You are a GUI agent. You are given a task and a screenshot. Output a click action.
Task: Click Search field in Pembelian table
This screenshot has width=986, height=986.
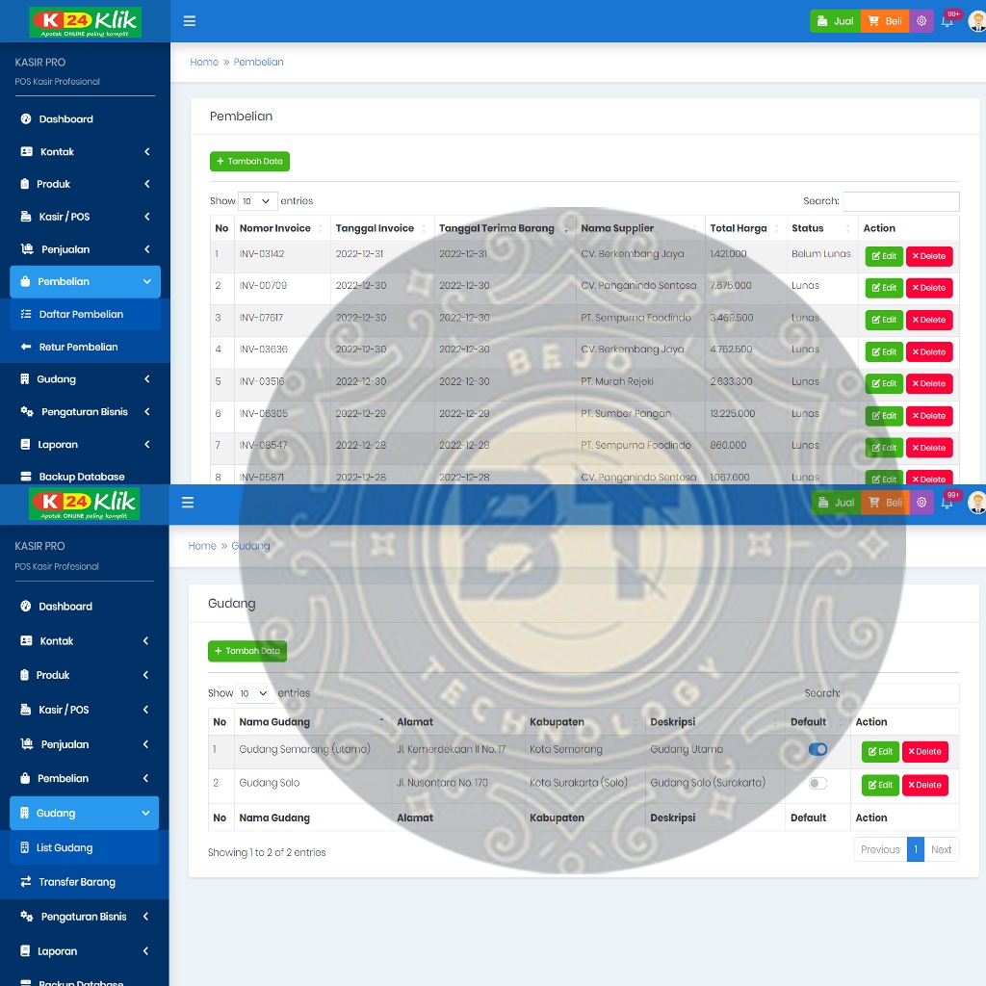coord(901,201)
